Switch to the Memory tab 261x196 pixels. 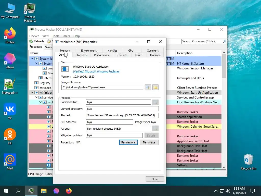click(65, 51)
